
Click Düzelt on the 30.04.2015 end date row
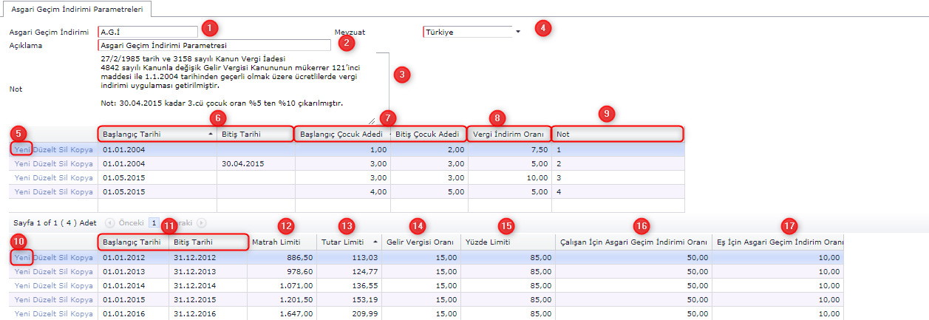(47, 163)
